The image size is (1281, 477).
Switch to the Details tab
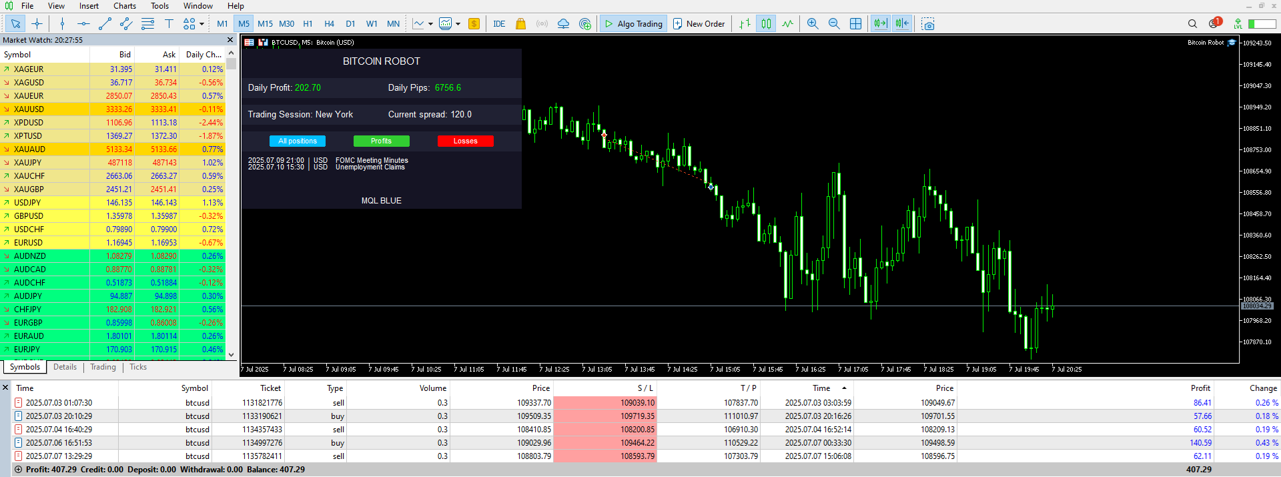coord(65,367)
